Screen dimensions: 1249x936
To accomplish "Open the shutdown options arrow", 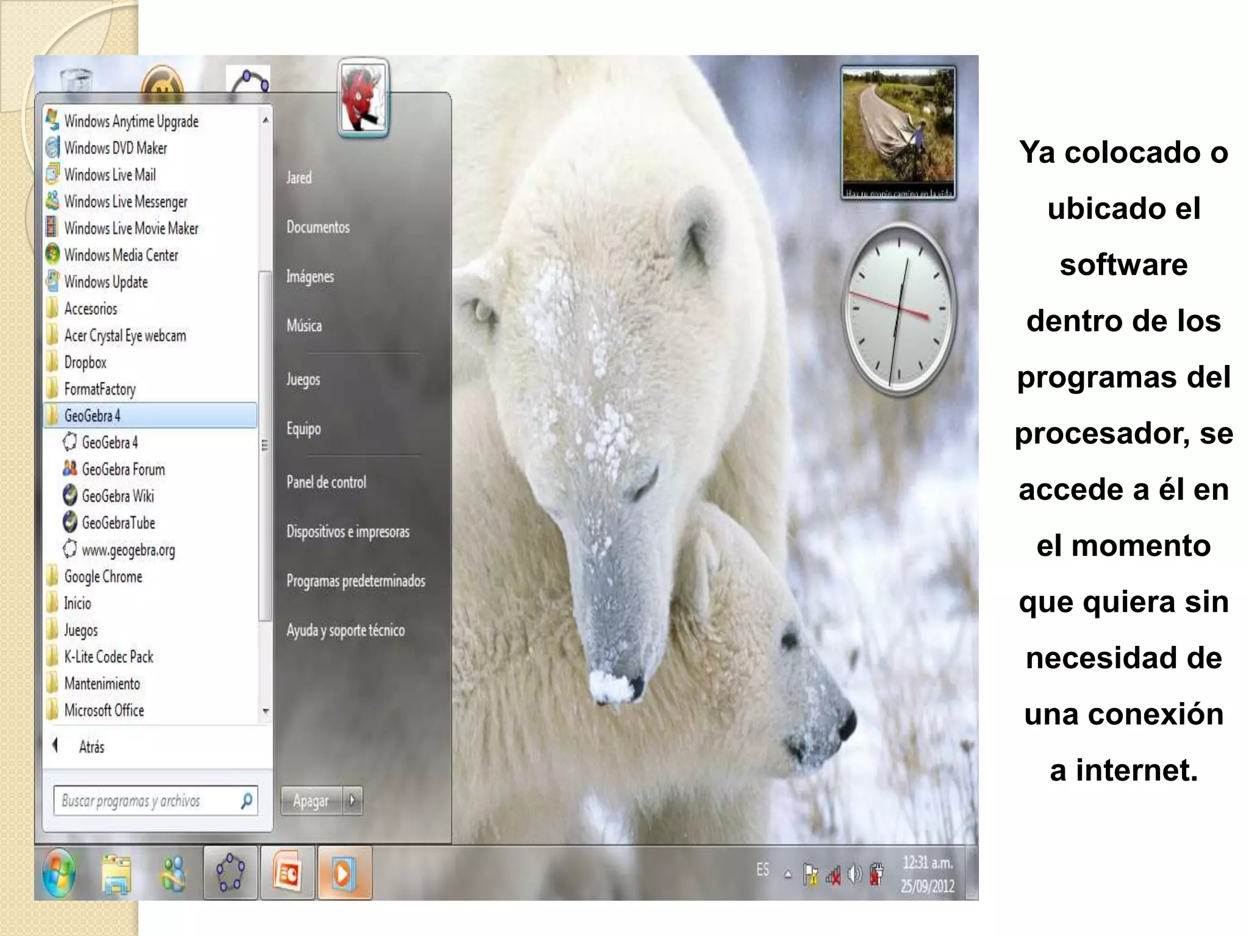I will pos(353,801).
